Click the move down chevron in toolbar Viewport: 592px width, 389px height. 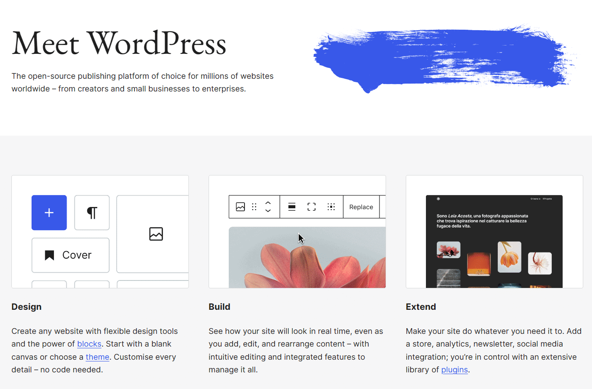[268, 211]
